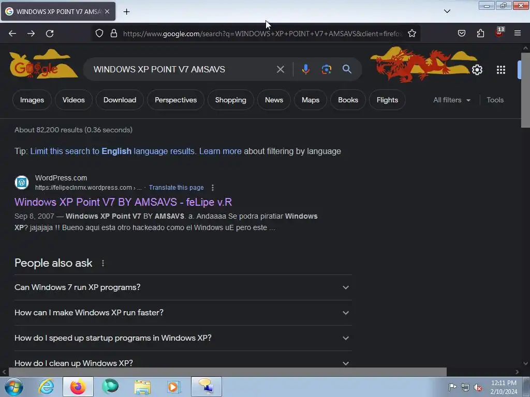Open the Windows Explorer folder in taskbar

point(142,387)
